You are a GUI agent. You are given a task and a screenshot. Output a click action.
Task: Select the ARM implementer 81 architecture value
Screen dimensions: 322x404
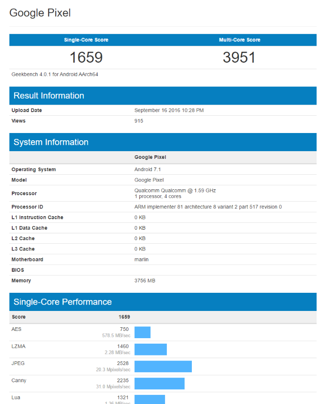point(208,207)
